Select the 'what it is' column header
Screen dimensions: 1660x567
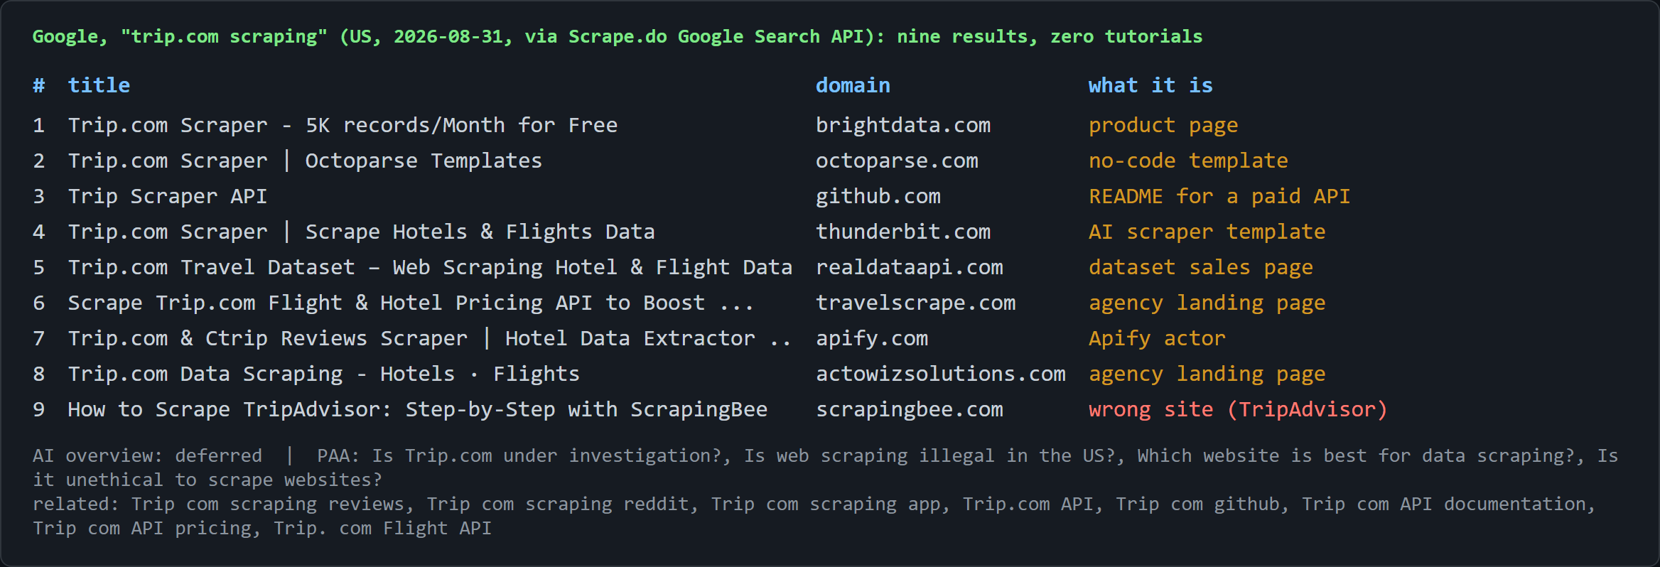[x=1150, y=86]
